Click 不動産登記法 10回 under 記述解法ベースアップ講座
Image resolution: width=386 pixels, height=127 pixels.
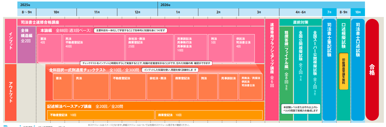100,115
